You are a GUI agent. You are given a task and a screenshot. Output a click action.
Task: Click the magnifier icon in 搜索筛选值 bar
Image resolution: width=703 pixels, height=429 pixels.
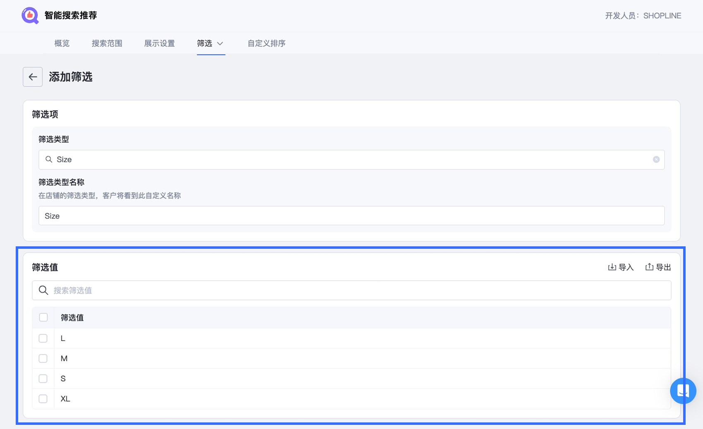(x=43, y=290)
